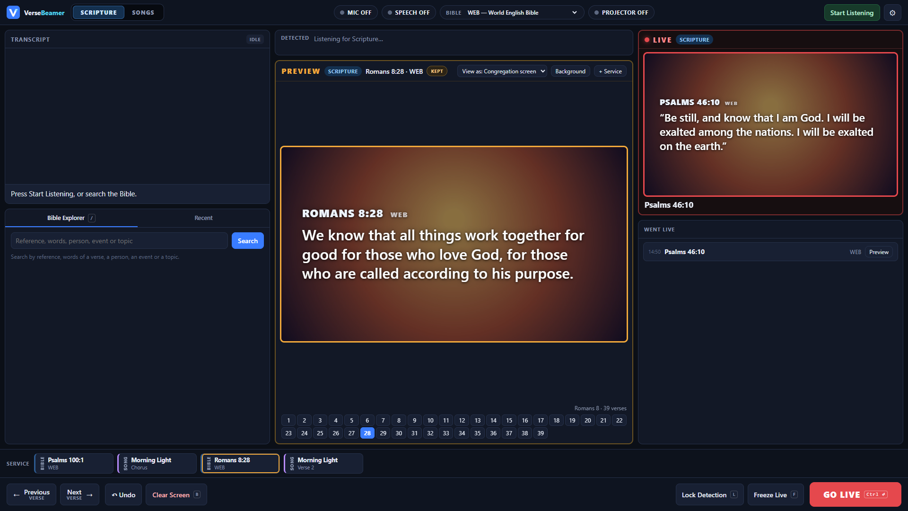Toggle the MIC OFF switch
This screenshot has width=908, height=511.
point(356,13)
